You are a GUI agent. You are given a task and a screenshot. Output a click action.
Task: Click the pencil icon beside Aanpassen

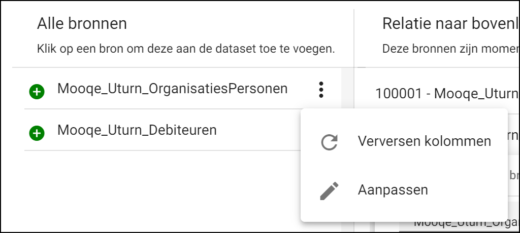(330, 190)
